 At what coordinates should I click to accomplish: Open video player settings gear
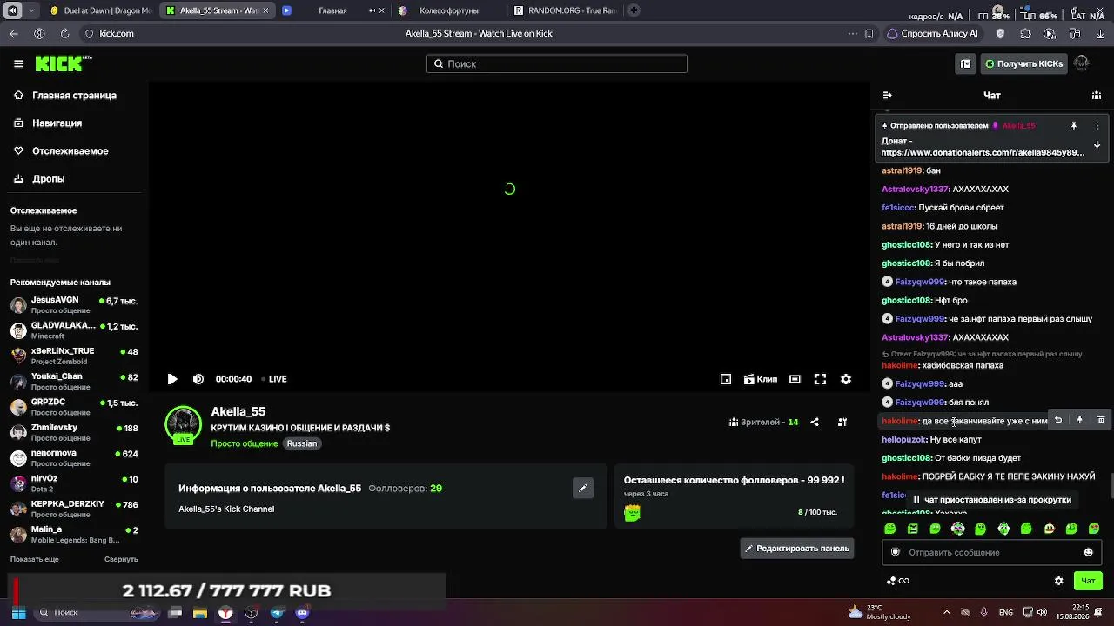[846, 379]
